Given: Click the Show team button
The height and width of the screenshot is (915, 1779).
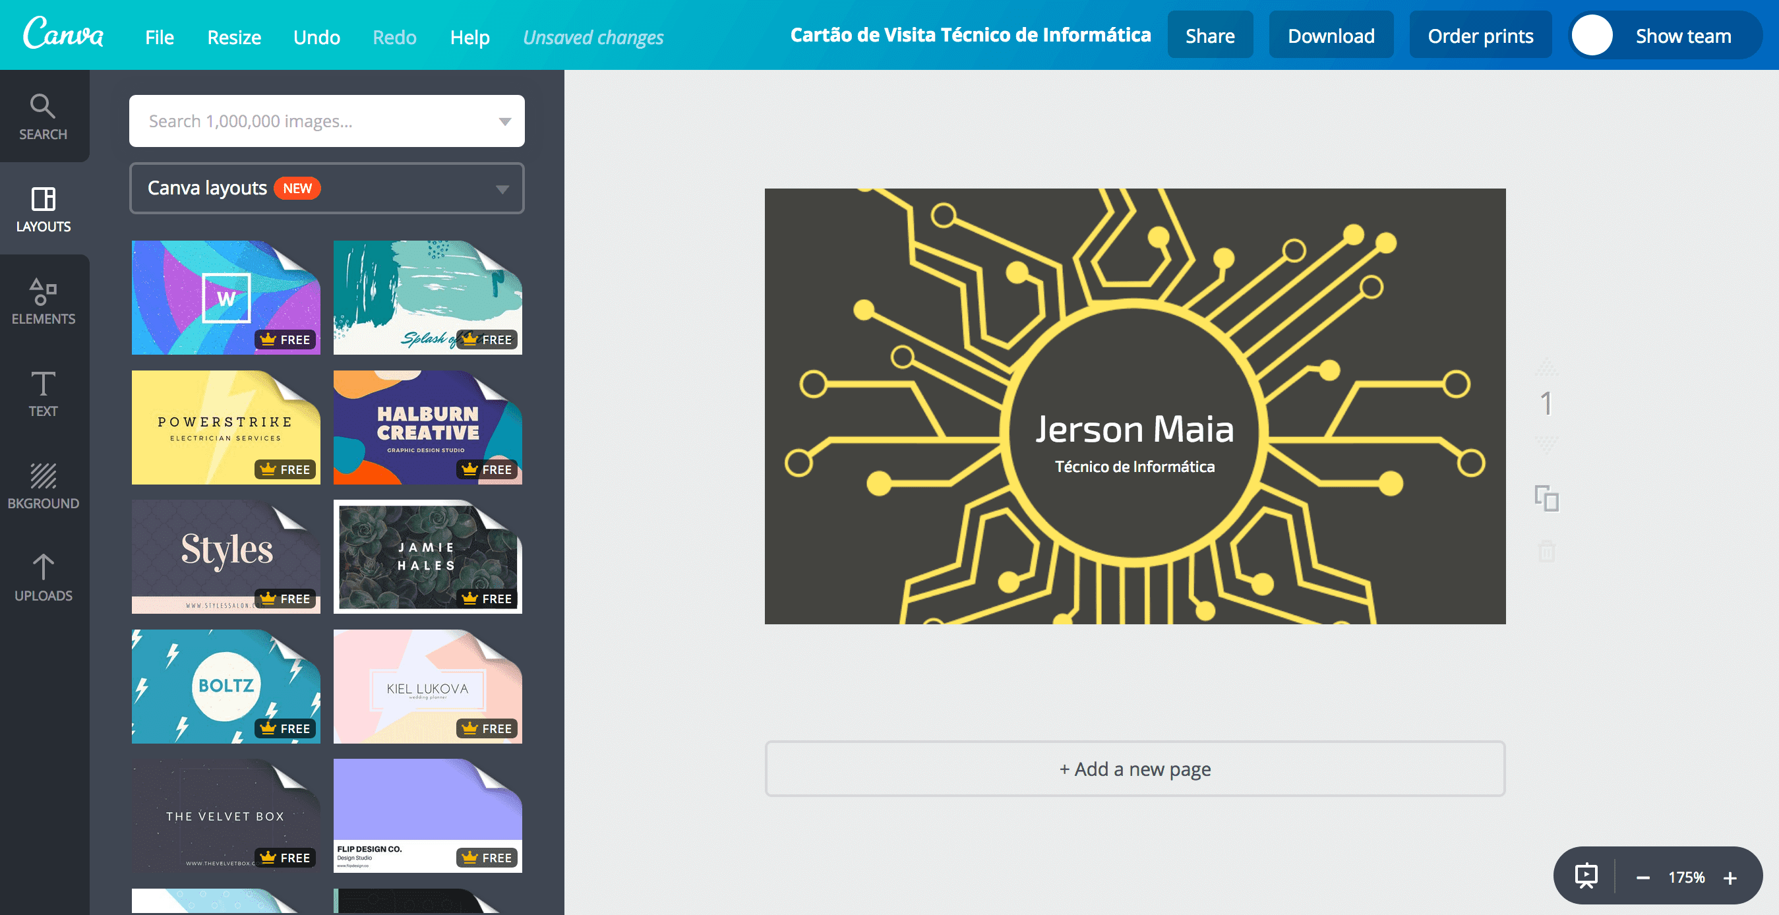Looking at the screenshot, I should tap(1665, 35).
